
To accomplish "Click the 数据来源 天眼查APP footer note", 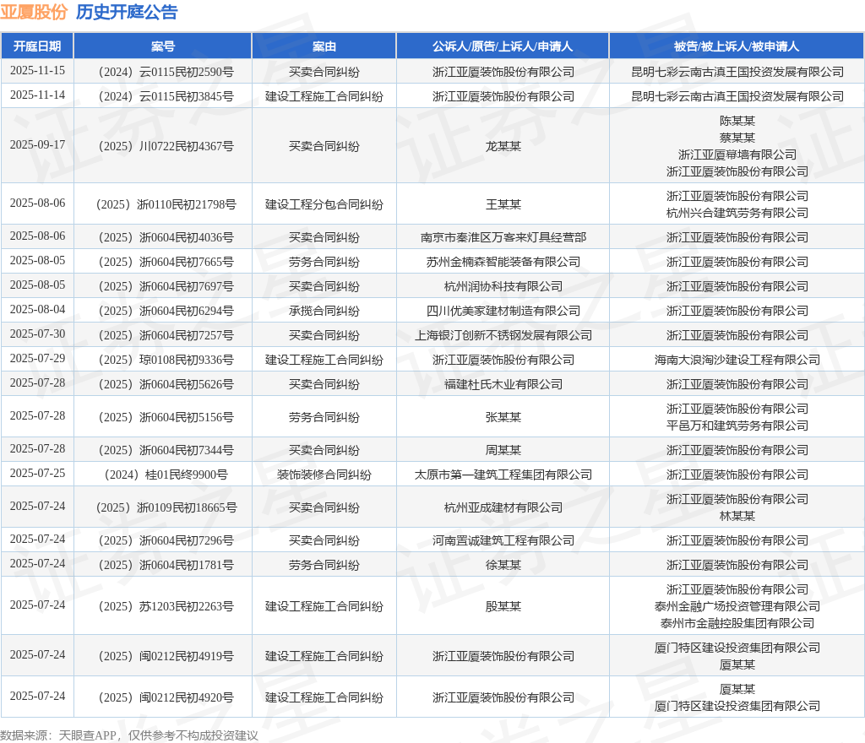I will pyautogui.click(x=129, y=735).
